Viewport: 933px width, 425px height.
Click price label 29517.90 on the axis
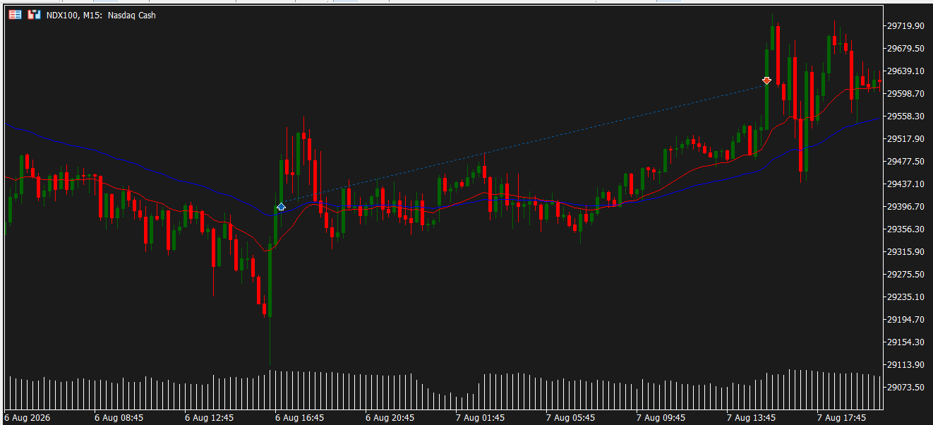(905, 139)
